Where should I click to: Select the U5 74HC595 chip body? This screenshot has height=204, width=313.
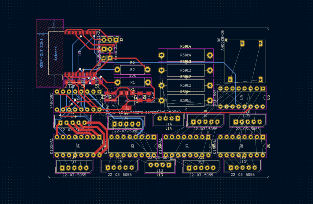pos(241,98)
